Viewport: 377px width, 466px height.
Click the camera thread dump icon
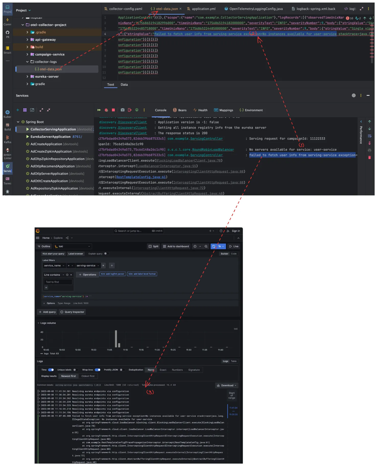123,110
